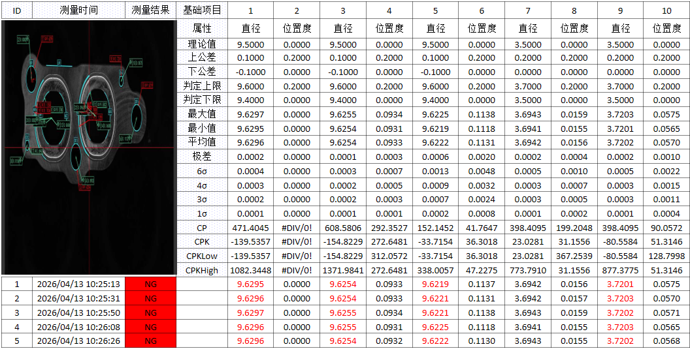Screen dimensions: 690x351
Task: Select the ID column header
Action: (x=17, y=11)
